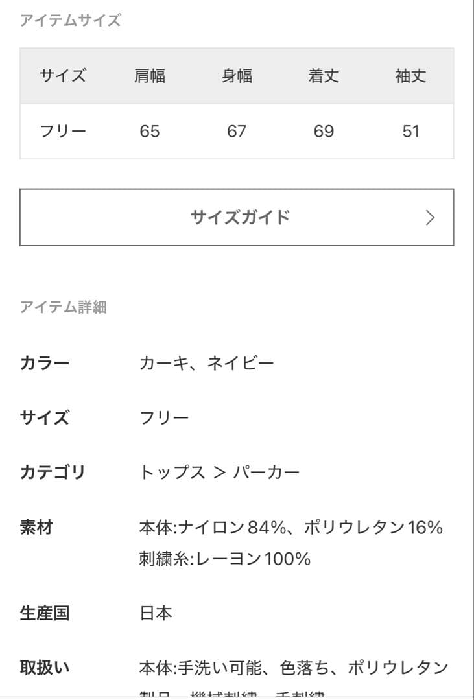Select the 着丈 column header

[324, 76]
